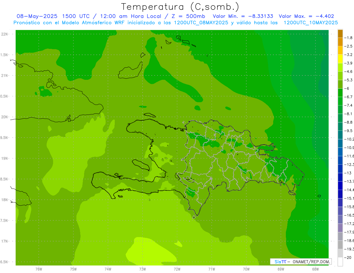Click the '74W' longitude label
The height and width of the screenshot is (273, 354).
[108, 269]
